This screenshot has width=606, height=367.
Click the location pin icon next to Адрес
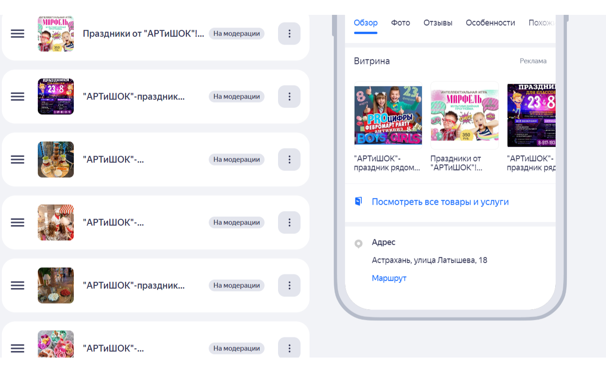click(x=358, y=244)
